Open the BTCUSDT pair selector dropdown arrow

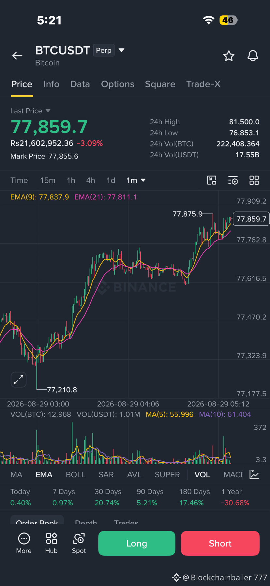pos(121,50)
